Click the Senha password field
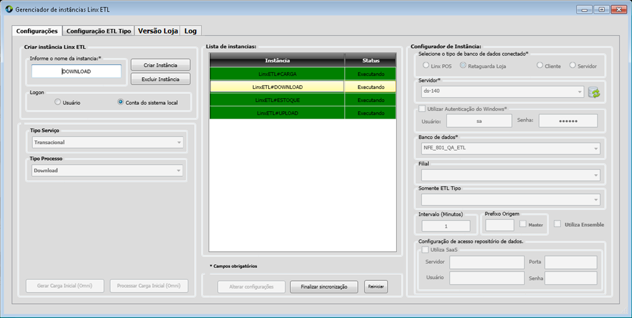The width and height of the screenshot is (632, 318). click(x=568, y=120)
